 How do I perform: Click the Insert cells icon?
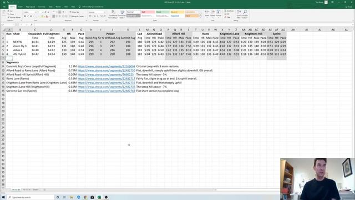tap(207, 13)
